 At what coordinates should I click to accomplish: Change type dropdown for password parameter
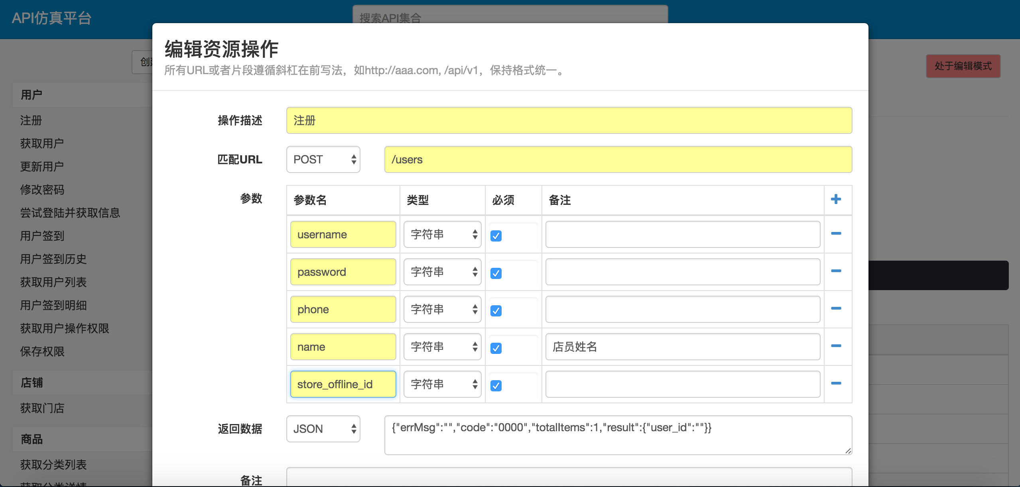click(442, 272)
